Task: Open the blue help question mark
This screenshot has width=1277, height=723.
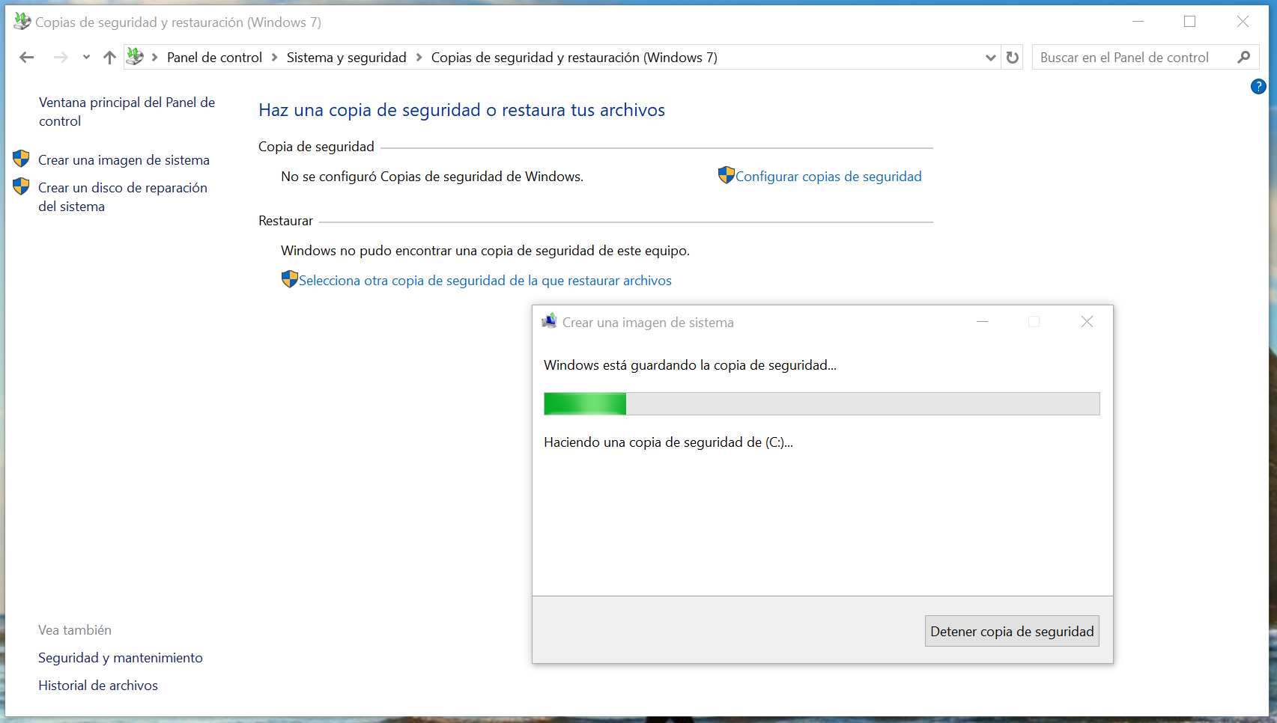Action: pos(1258,87)
